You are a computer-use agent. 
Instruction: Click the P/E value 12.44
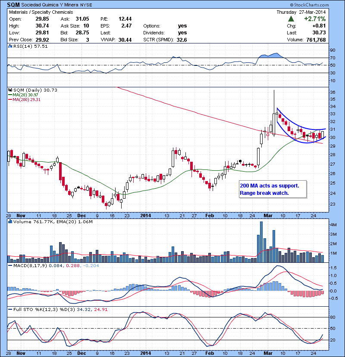pyautogui.click(x=125, y=19)
